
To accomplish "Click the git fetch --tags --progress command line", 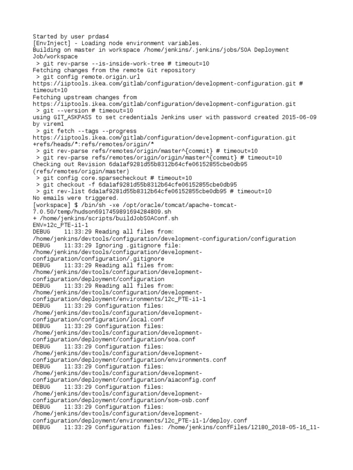I will click(x=86, y=131).
